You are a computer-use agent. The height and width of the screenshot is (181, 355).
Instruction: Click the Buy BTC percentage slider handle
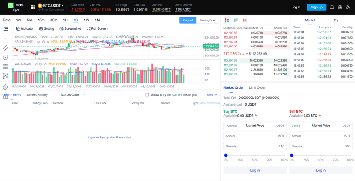click(225, 155)
